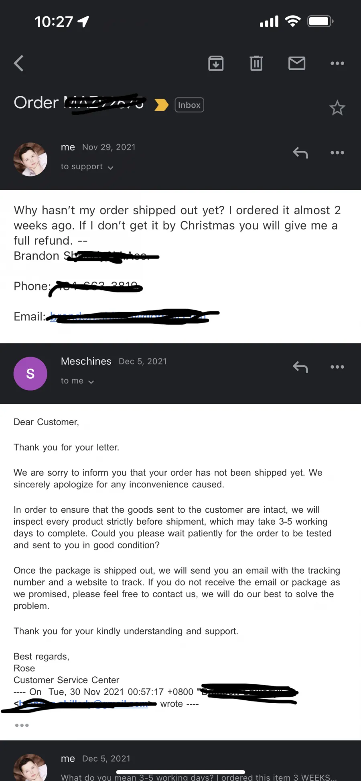
Task: Tap my profile photo on first message
Action: tap(30, 159)
